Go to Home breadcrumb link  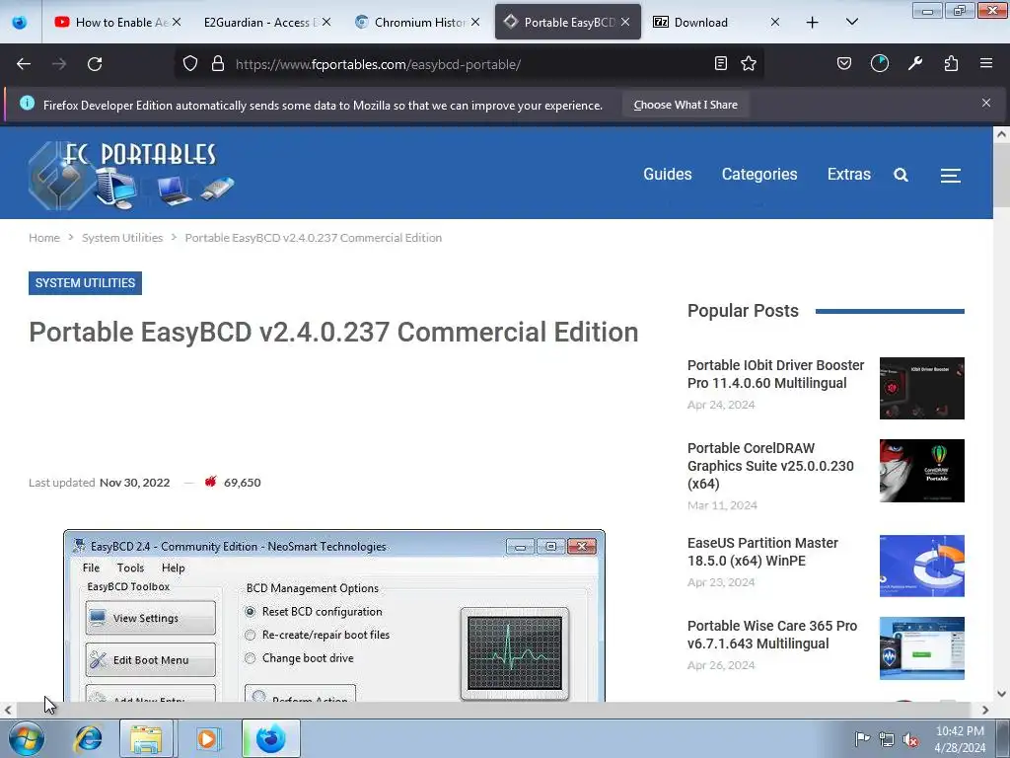44,238
